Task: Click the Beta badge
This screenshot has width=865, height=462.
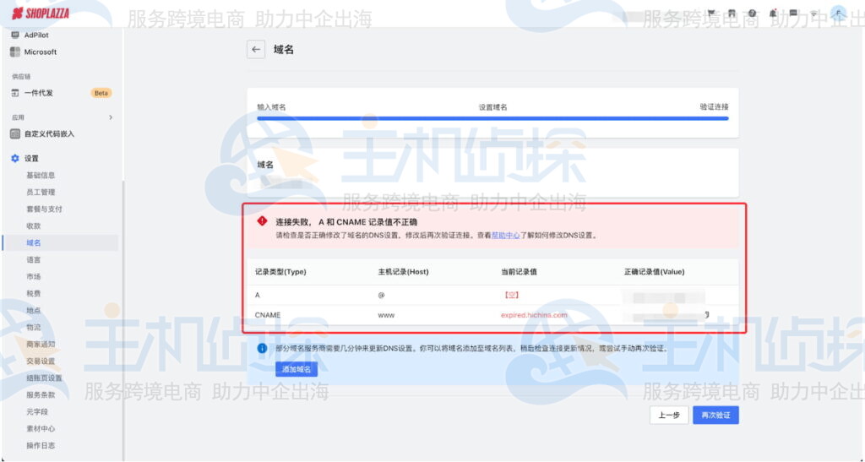Action: coord(101,93)
